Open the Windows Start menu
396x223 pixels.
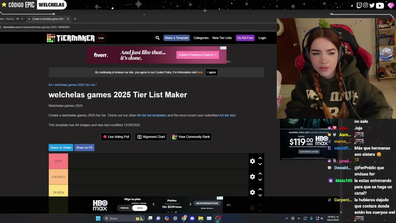pyautogui.click(x=98, y=218)
